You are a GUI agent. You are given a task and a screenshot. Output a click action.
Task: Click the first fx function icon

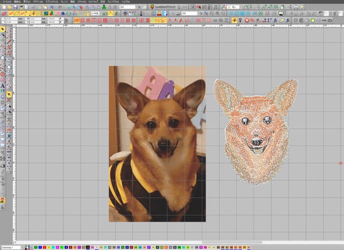tap(275, 20)
